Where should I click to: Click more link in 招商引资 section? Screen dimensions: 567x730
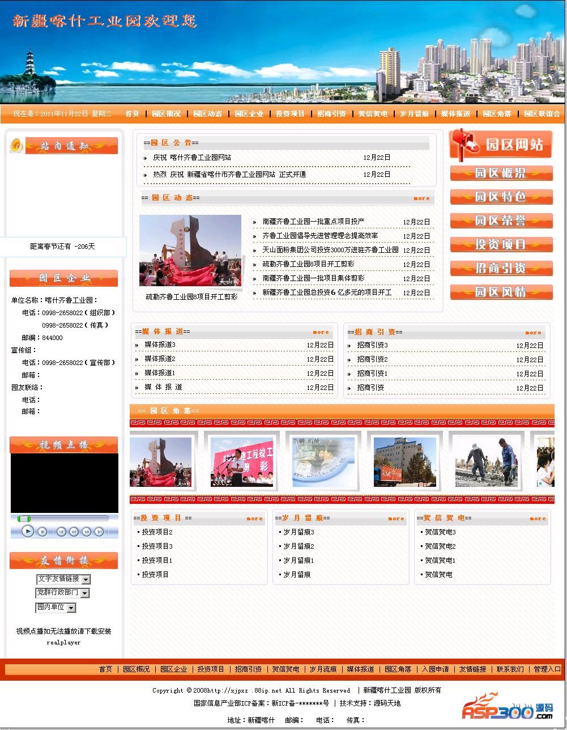[533, 333]
